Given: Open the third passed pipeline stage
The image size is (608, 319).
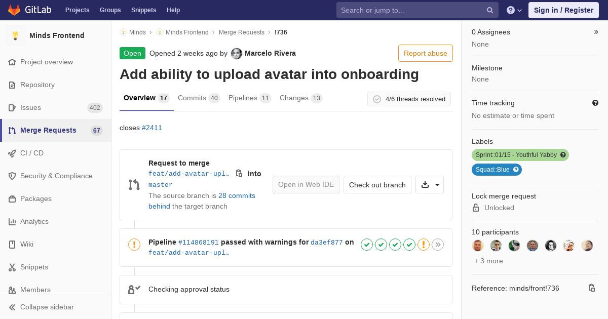Looking at the screenshot, I should tap(395, 245).
